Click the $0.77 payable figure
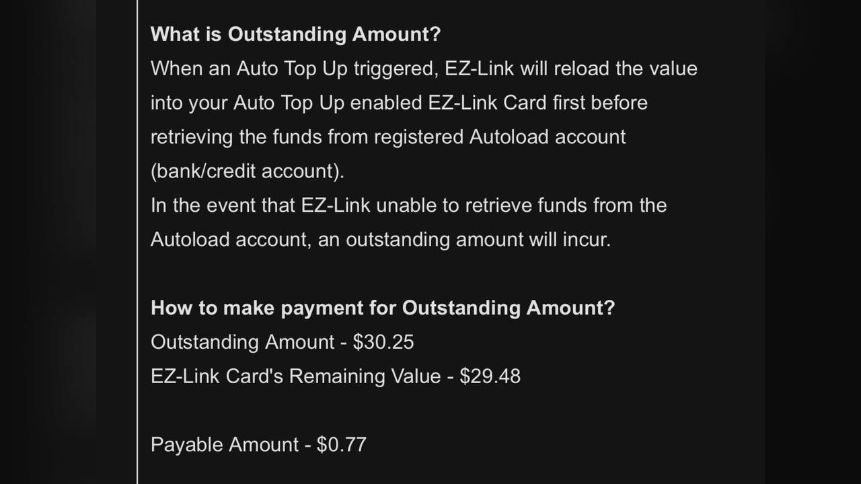Viewport: 861px width, 484px height. coord(342,445)
